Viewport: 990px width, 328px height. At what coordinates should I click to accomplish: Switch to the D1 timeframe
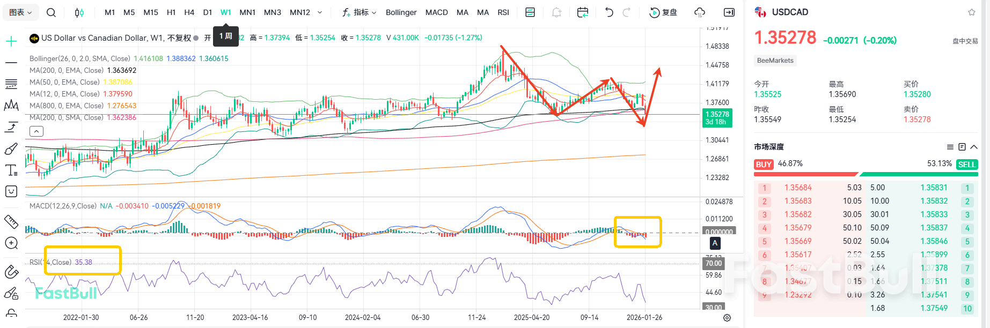click(208, 12)
